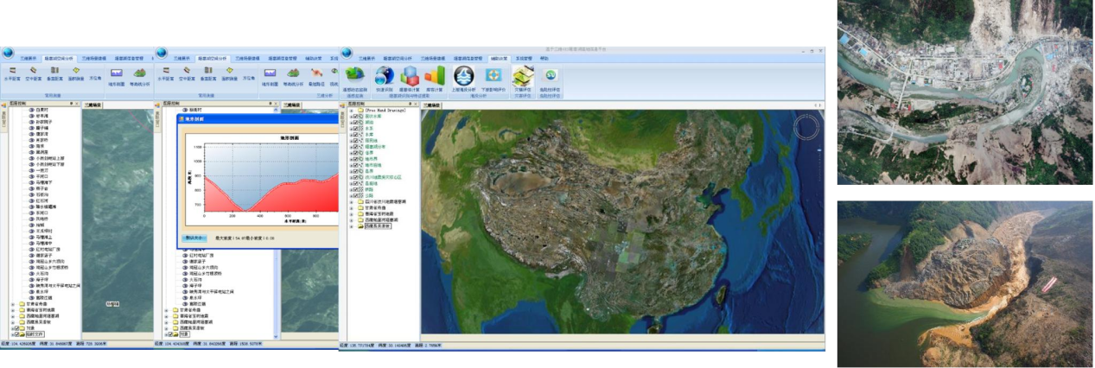Expand the 地市驻地 layer node
The image size is (1095, 368).
(351, 164)
